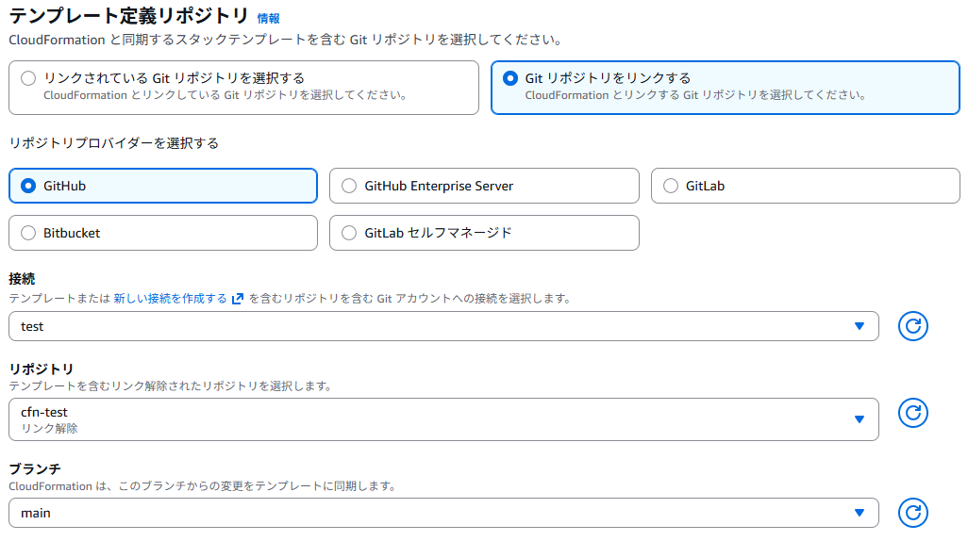Choose Bitbucket as repository provider
This screenshot has height=541, width=968.
click(163, 233)
